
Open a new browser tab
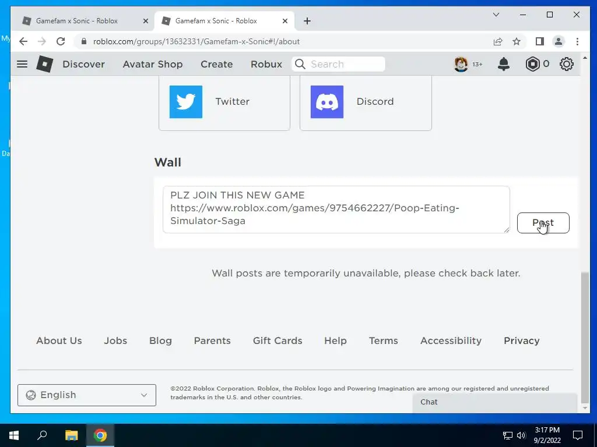pyautogui.click(x=307, y=21)
